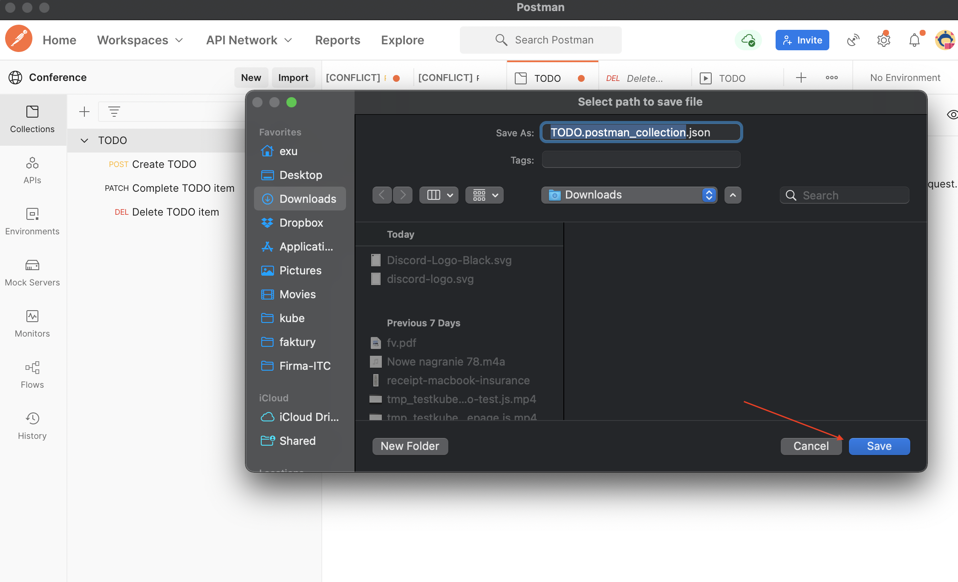Open the Mock Servers panel
Viewport: 958px width, 582px height.
[x=32, y=272]
